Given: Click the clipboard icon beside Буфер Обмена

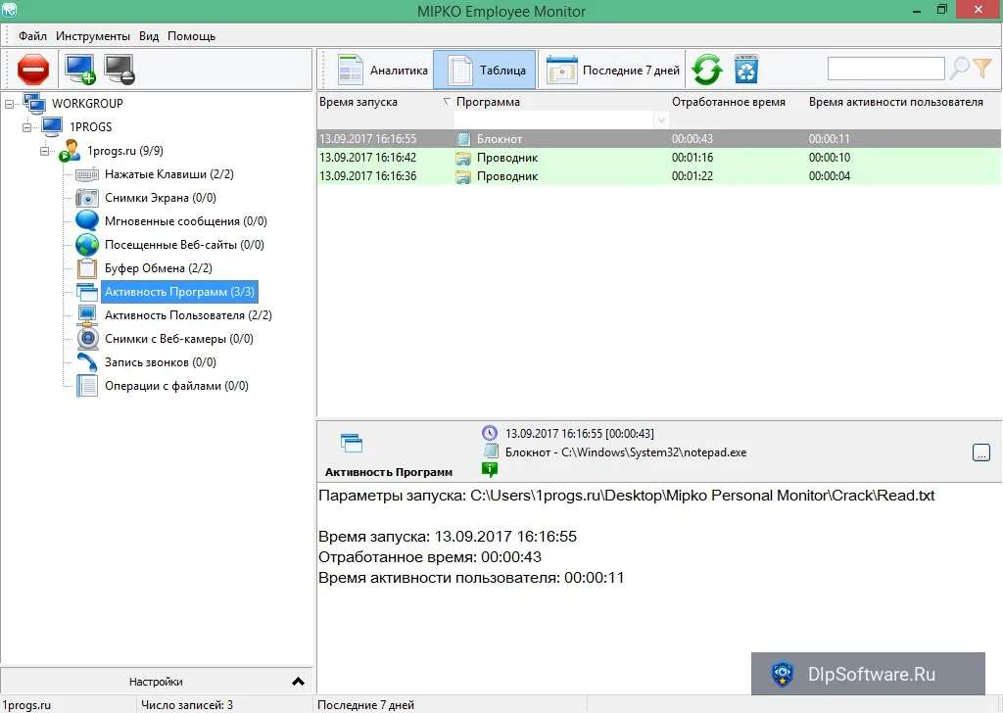Looking at the screenshot, I should click(x=87, y=268).
